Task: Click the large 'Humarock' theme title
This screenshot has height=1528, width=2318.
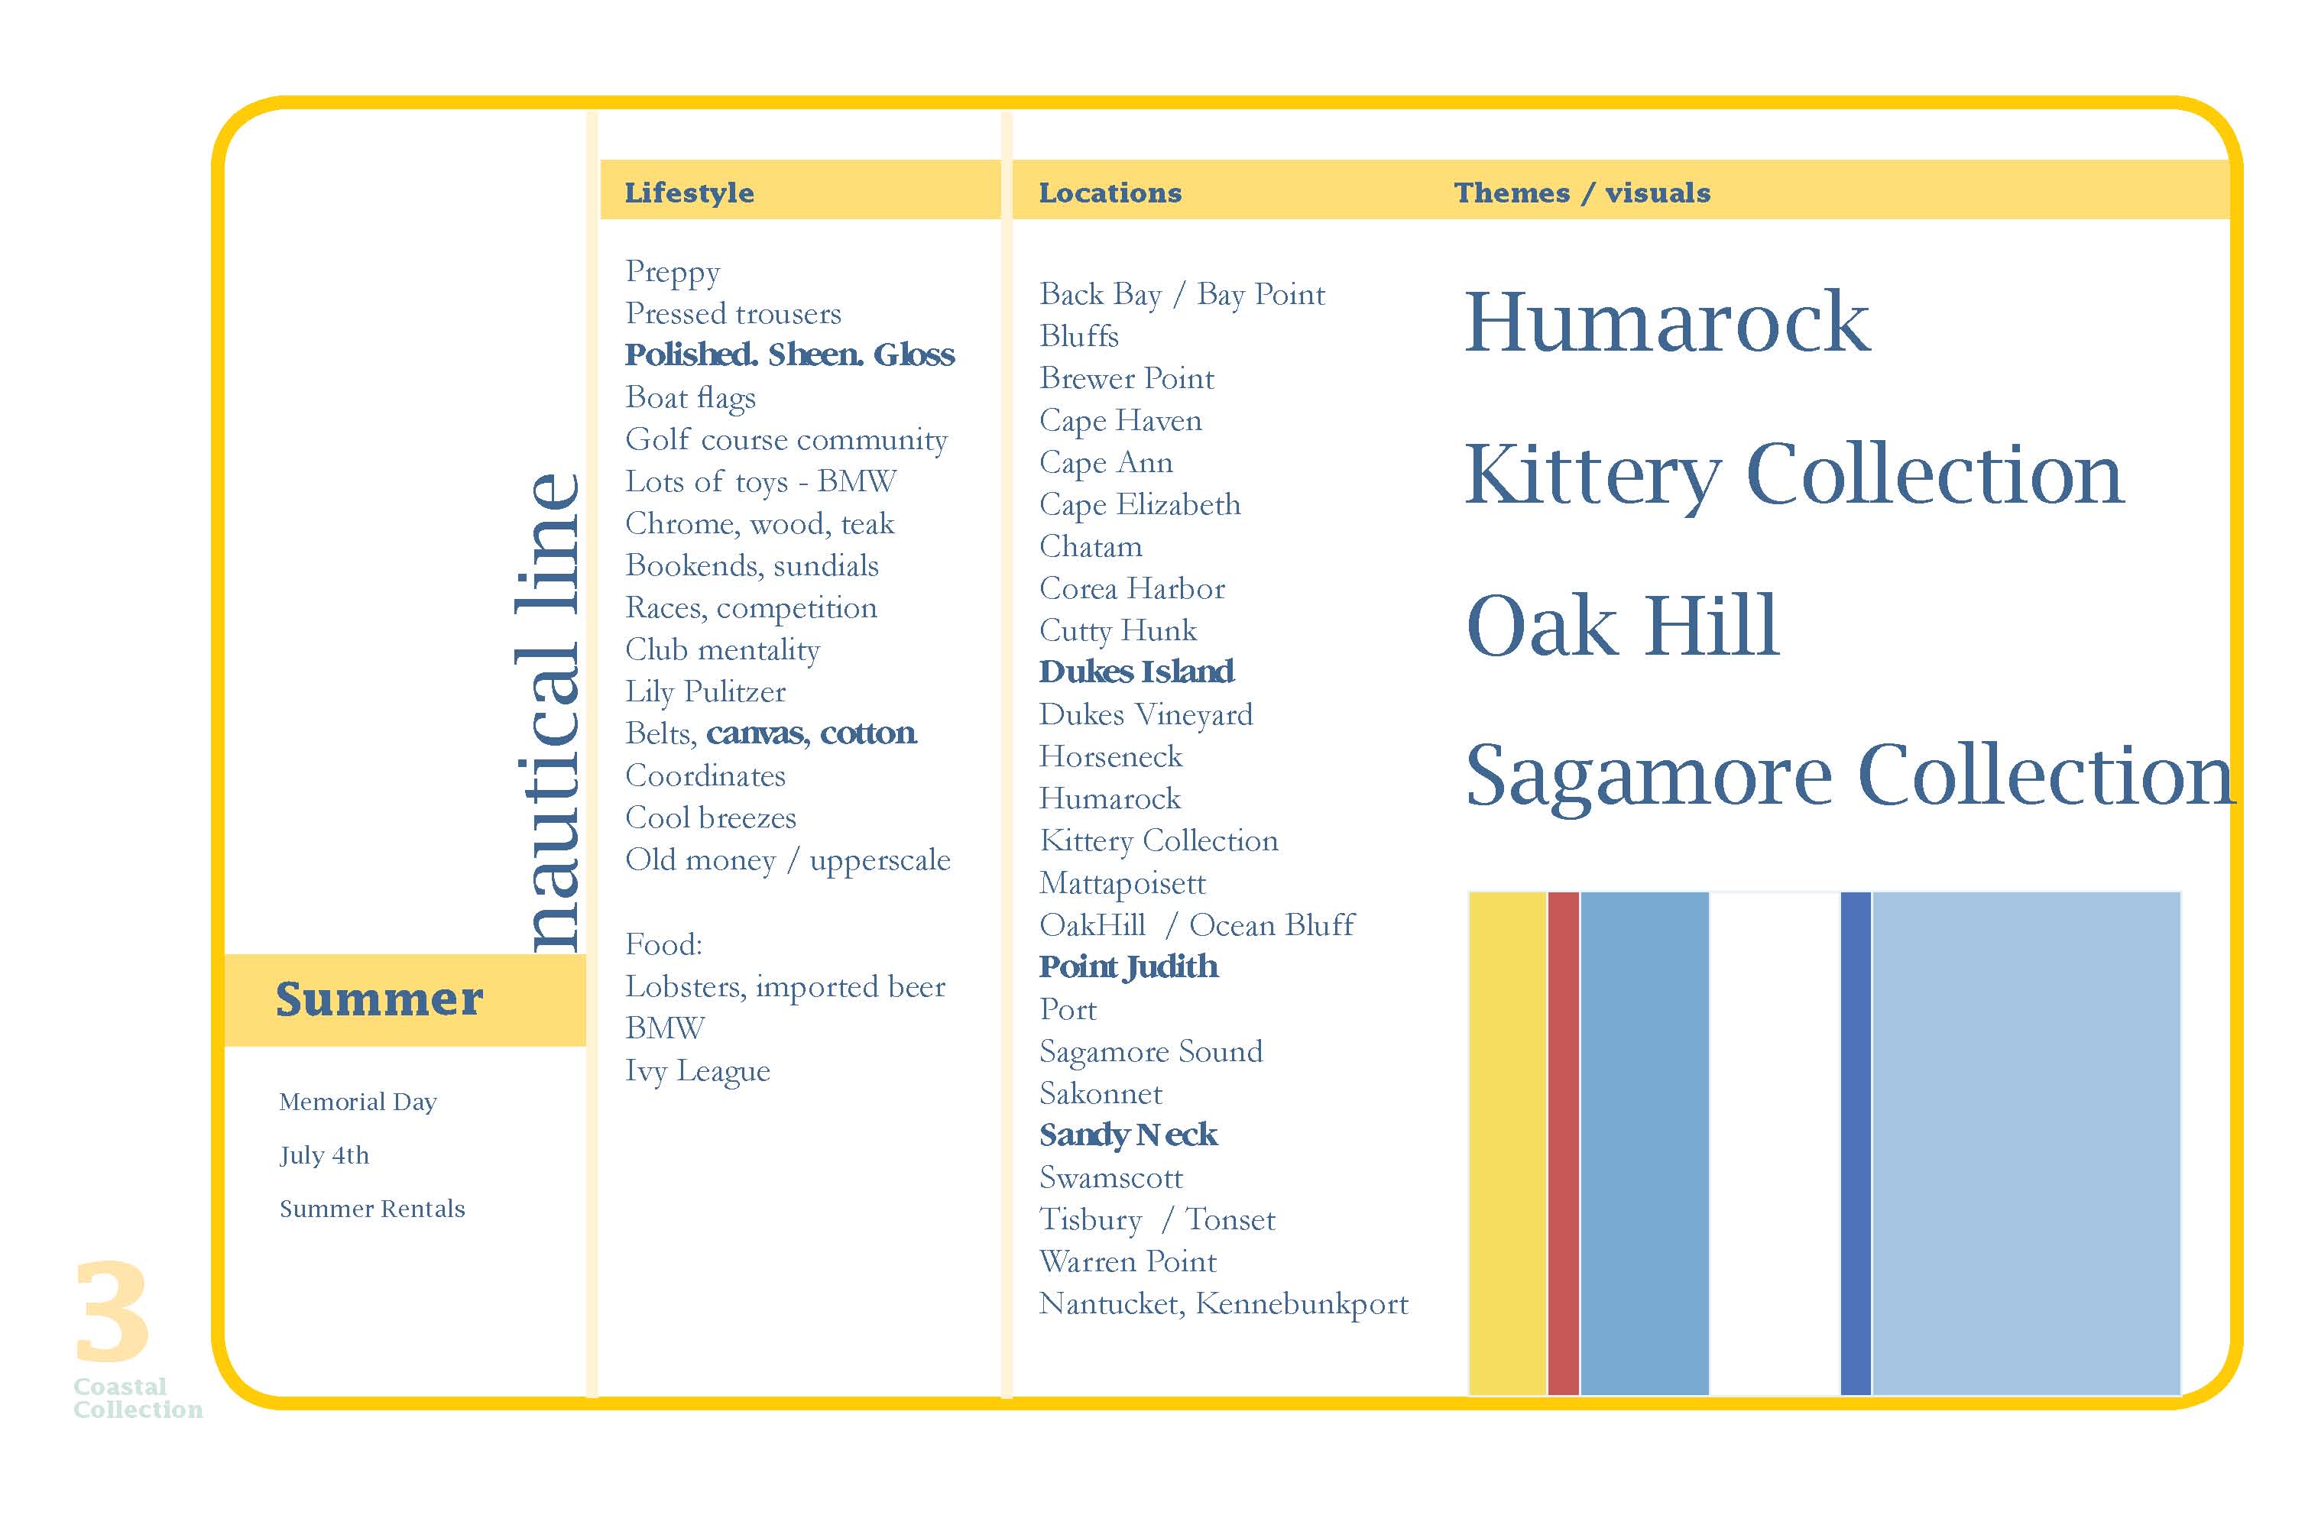Action: point(1668,322)
